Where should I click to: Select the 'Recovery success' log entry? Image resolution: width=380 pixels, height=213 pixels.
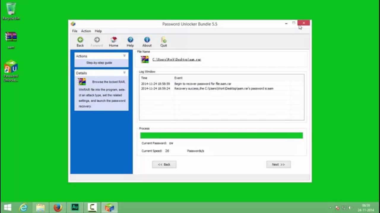click(x=224, y=88)
